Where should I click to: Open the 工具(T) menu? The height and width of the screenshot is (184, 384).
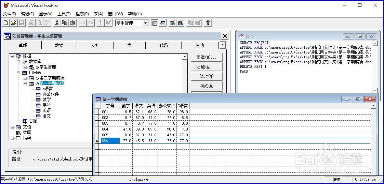pyautogui.click(x=64, y=14)
